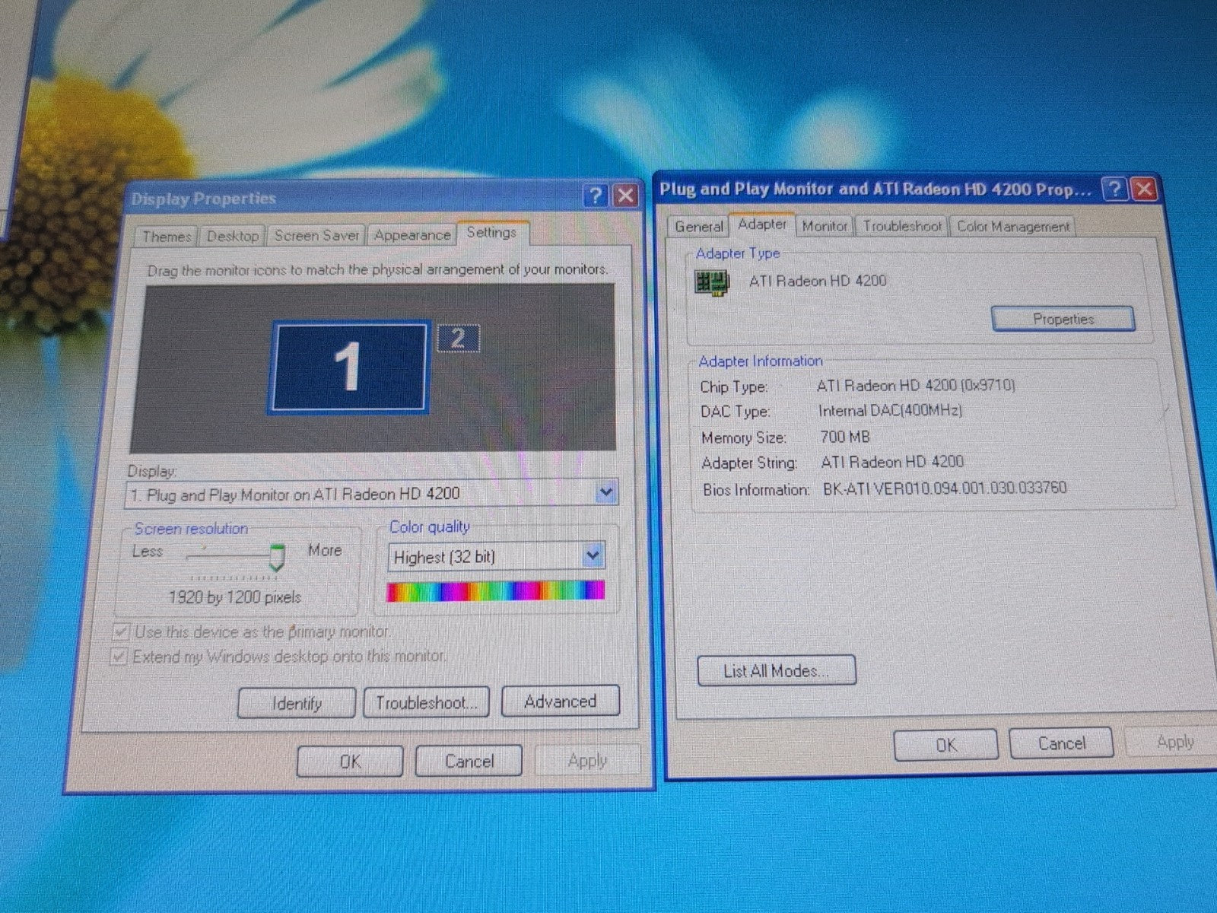Select monitor 1 icon in display arrangement
1217x913 pixels.
click(x=348, y=367)
